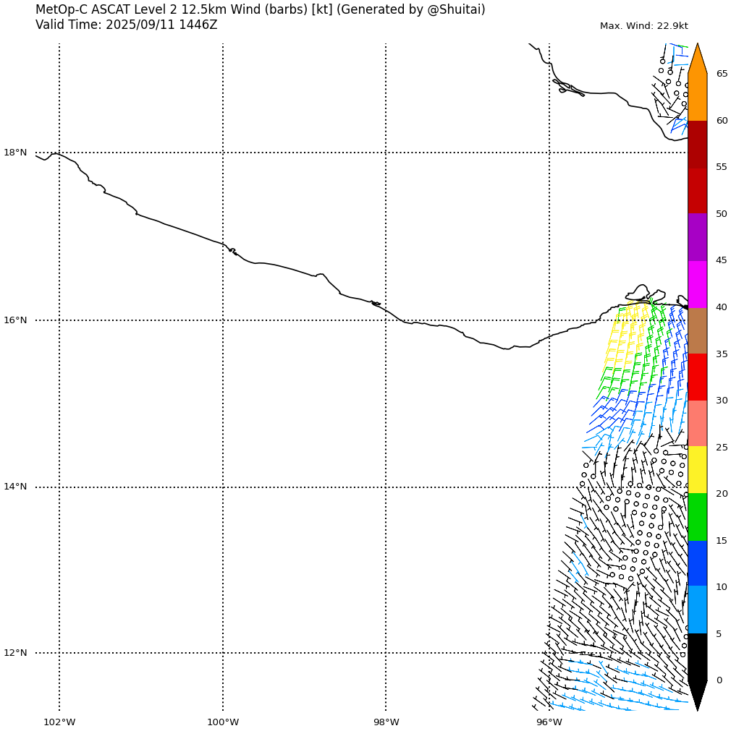Click the brown 35-40 kt colorbar band
The height and width of the screenshot is (731, 731).
[698, 330]
